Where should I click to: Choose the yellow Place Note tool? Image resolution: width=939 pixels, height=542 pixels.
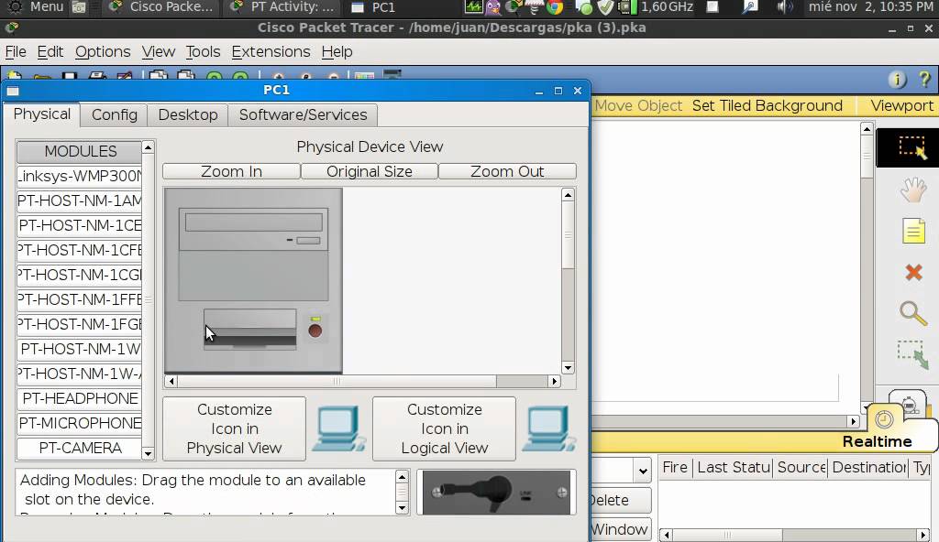pyautogui.click(x=913, y=231)
